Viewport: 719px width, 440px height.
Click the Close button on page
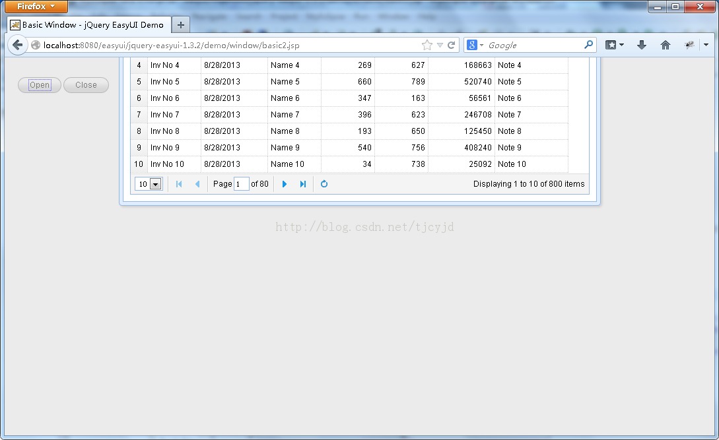[86, 85]
